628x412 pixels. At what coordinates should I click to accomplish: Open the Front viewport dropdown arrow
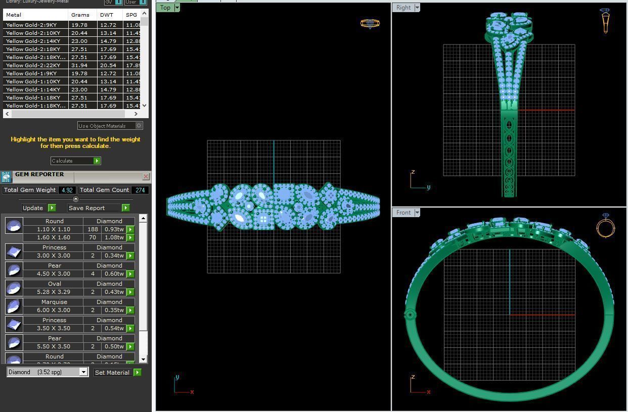coord(417,213)
